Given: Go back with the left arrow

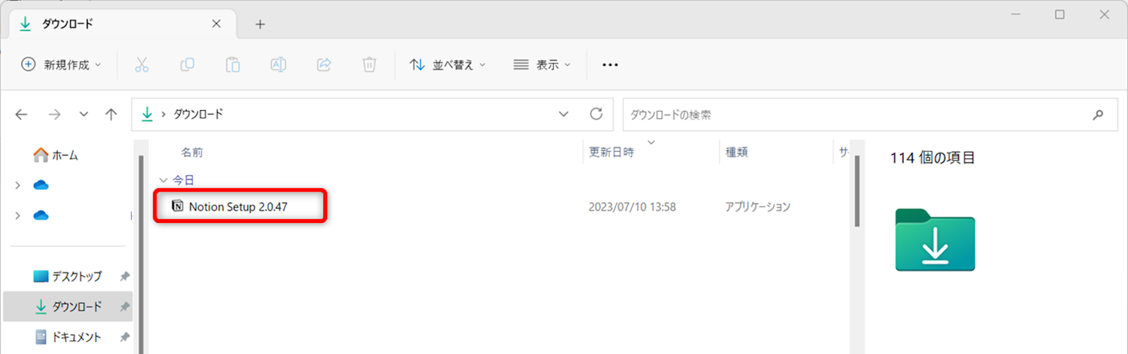Looking at the screenshot, I should (x=21, y=115).
